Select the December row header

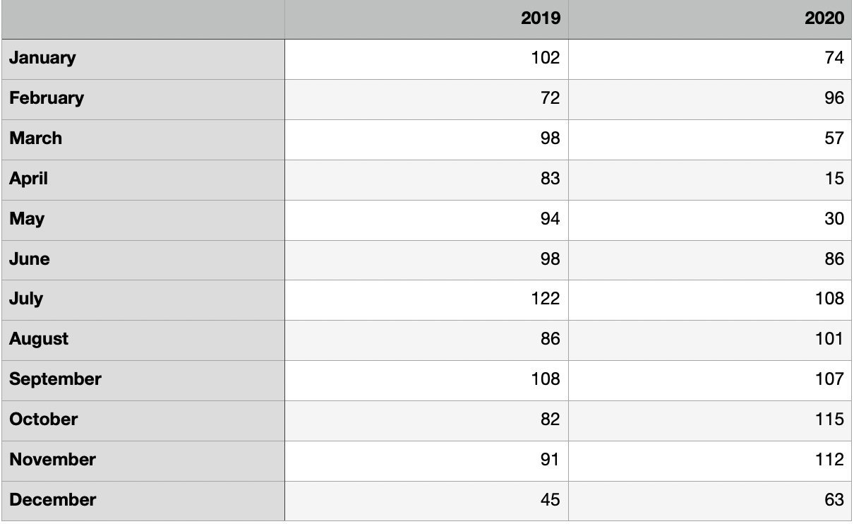pyautogui.click(x=143, y=501)
